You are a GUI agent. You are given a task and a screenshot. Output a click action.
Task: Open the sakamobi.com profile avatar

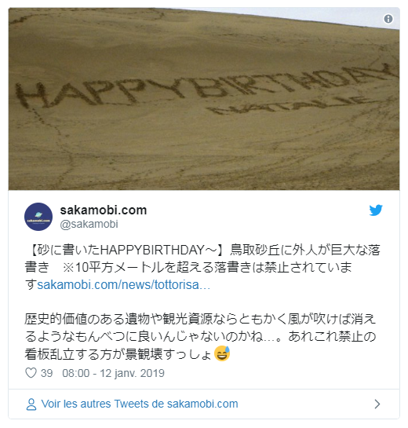click(38, 217)
